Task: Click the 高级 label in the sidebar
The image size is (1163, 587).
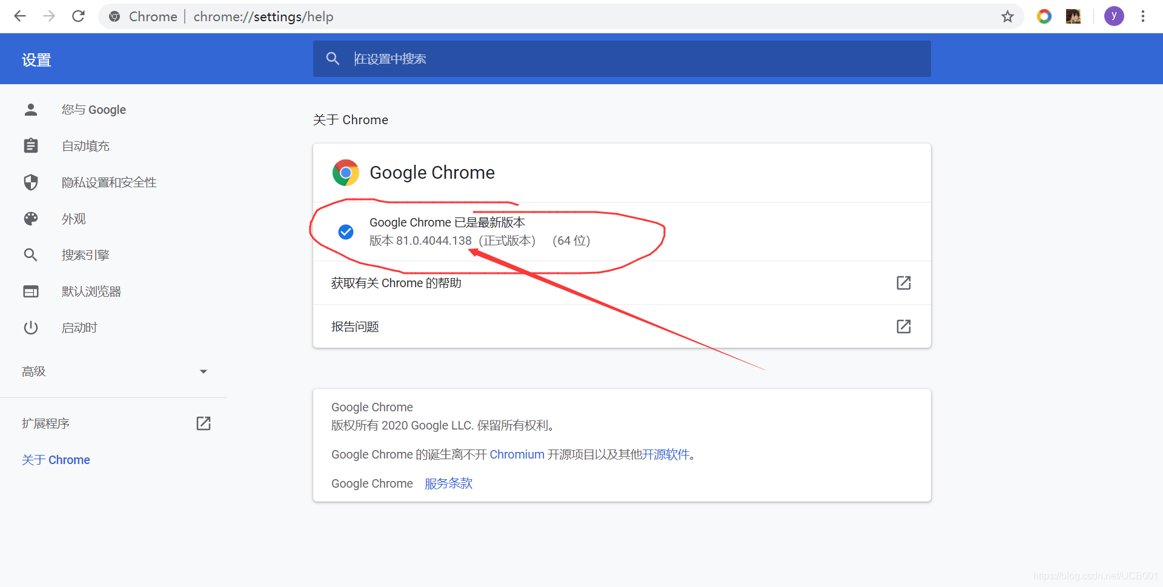Action: coord(34,371)
